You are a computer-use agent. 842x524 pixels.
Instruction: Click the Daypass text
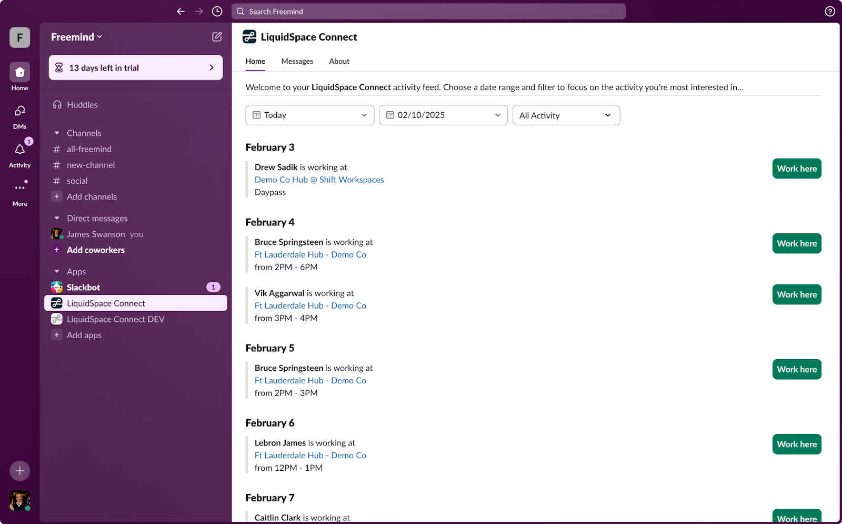(270, 192)
